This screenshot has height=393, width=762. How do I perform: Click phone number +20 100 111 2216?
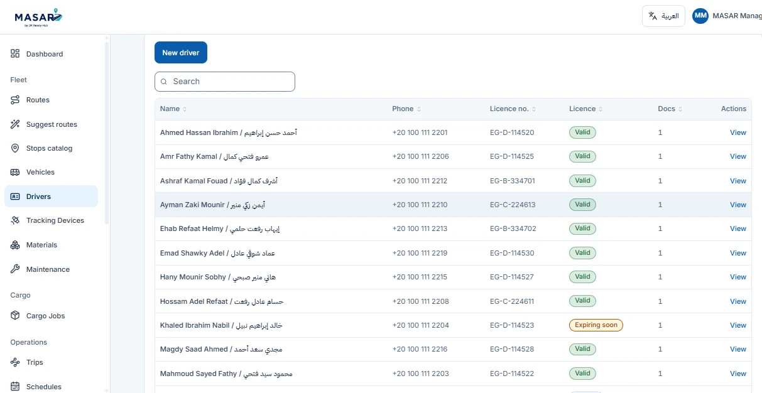click(x=420, y=349)
